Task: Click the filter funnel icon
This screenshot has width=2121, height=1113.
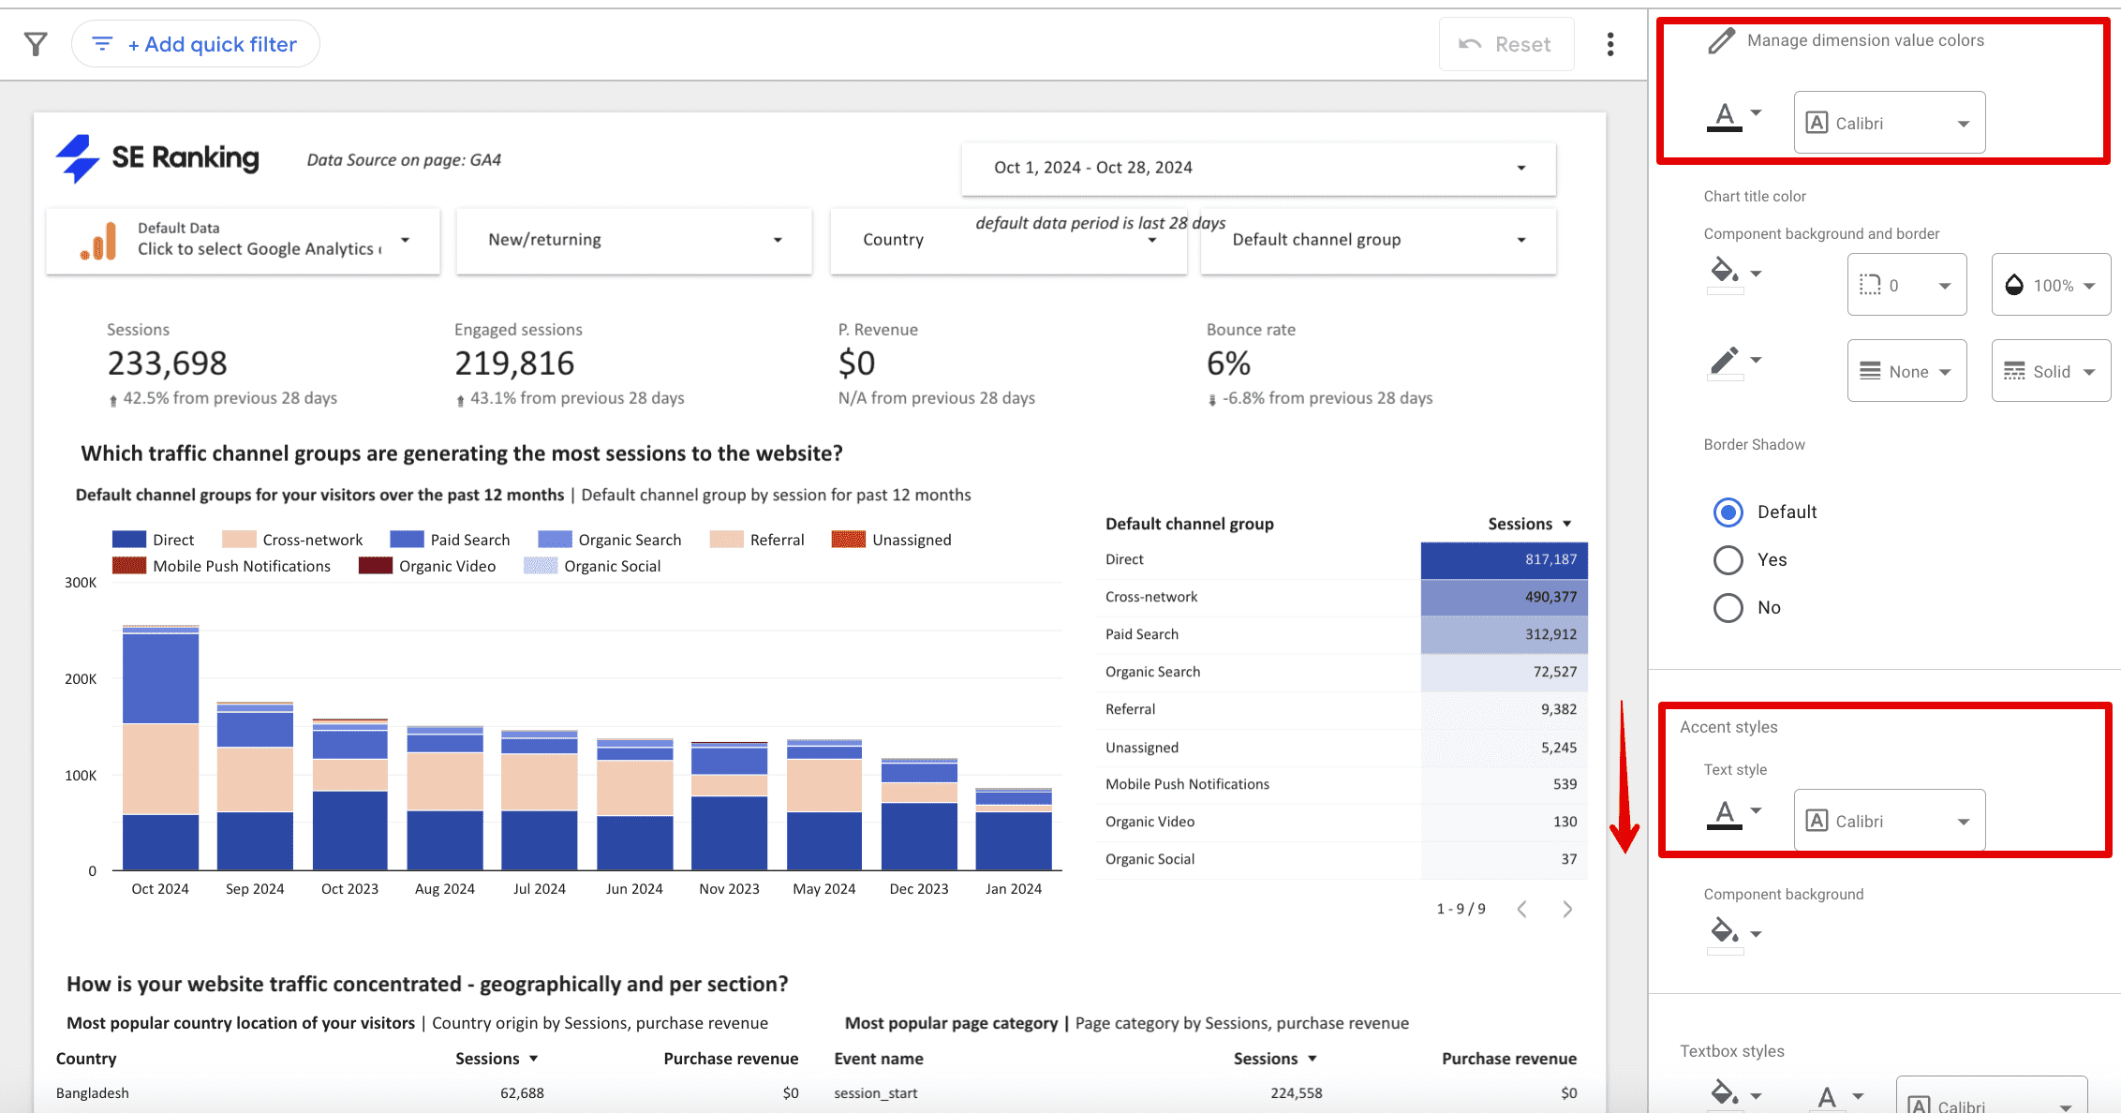Action: [x=36, y=44]
